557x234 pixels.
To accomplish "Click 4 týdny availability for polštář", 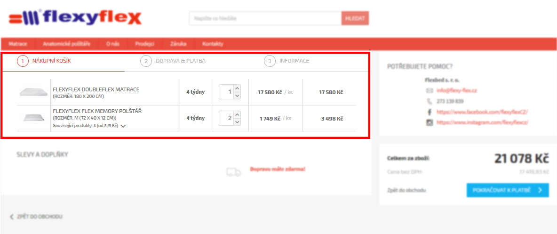I will pyautogui.click(x=196, y=119).
